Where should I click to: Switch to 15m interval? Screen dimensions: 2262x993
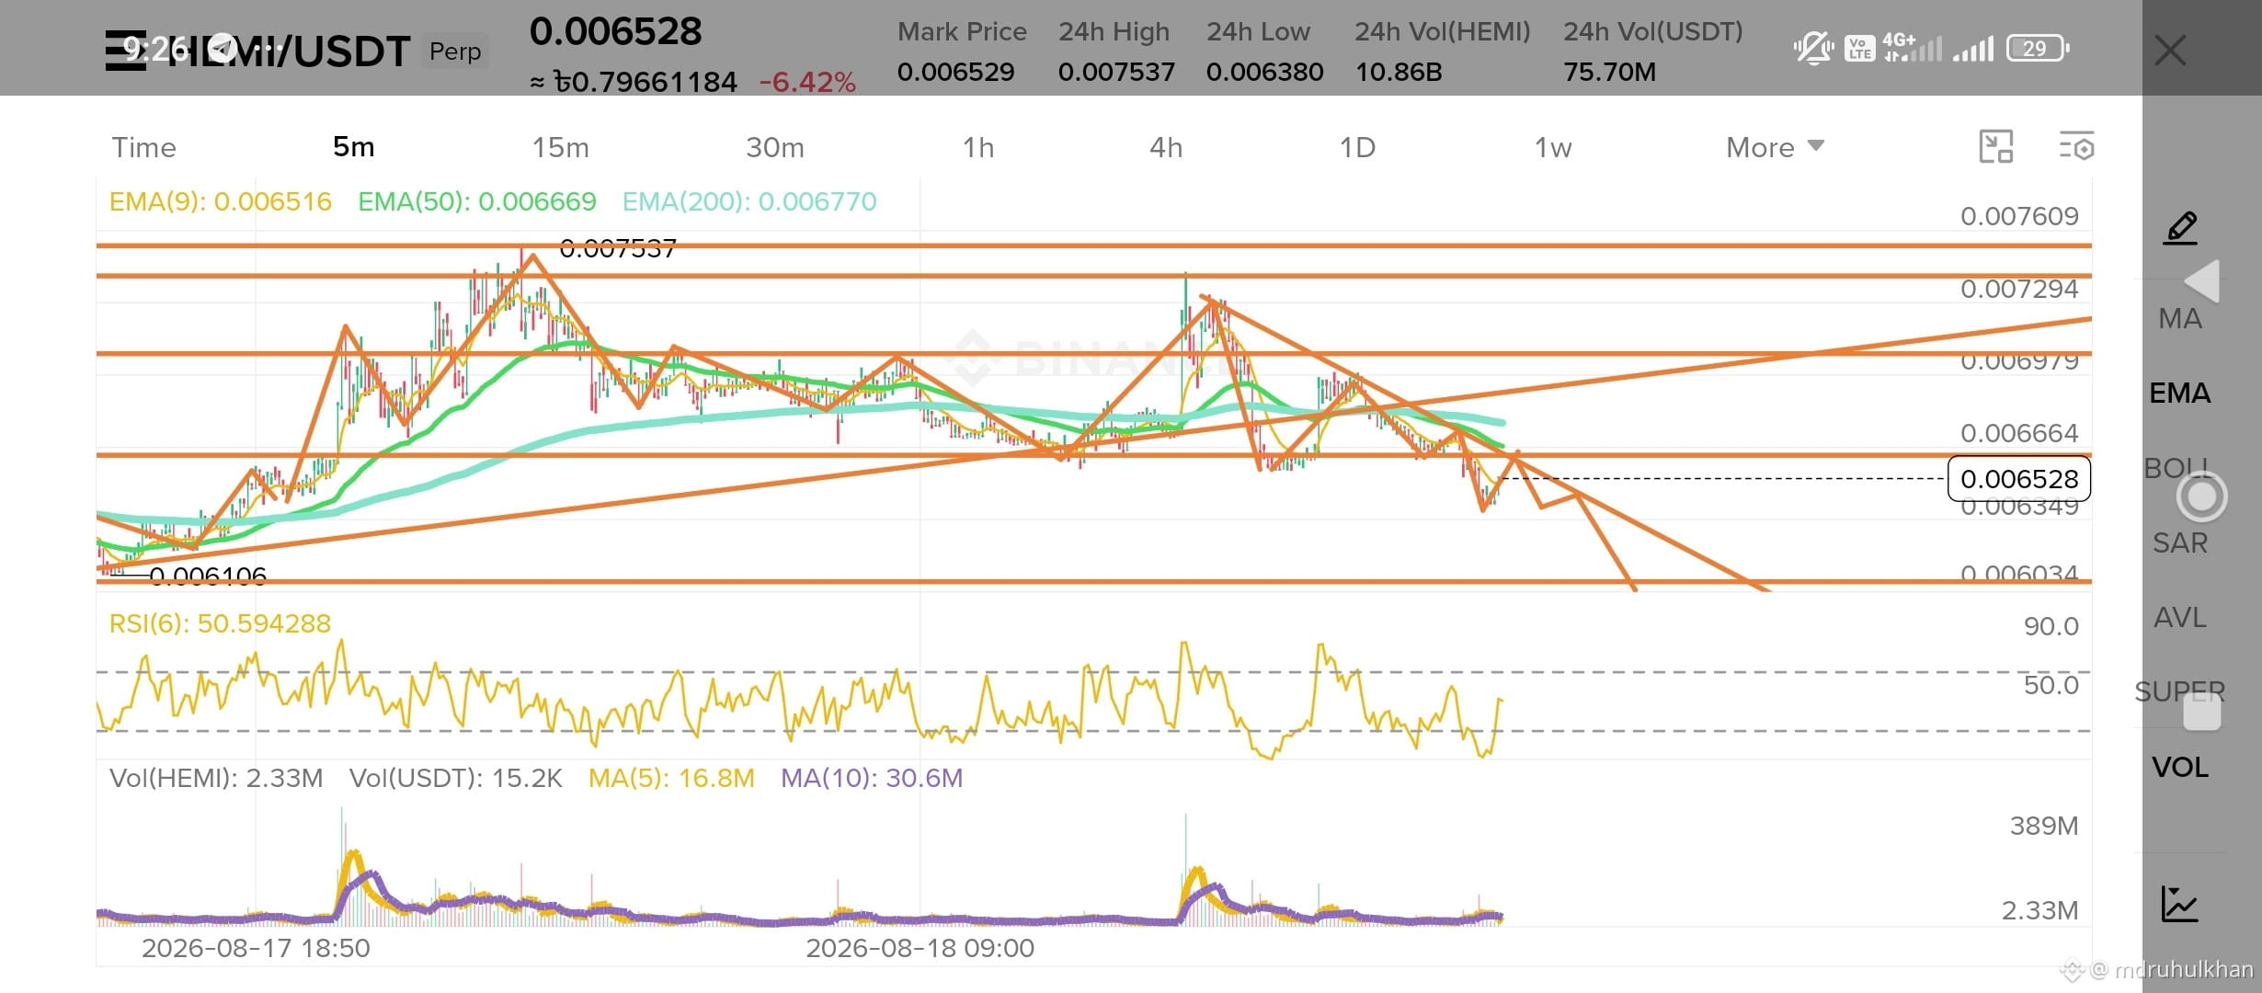[560, 147]
